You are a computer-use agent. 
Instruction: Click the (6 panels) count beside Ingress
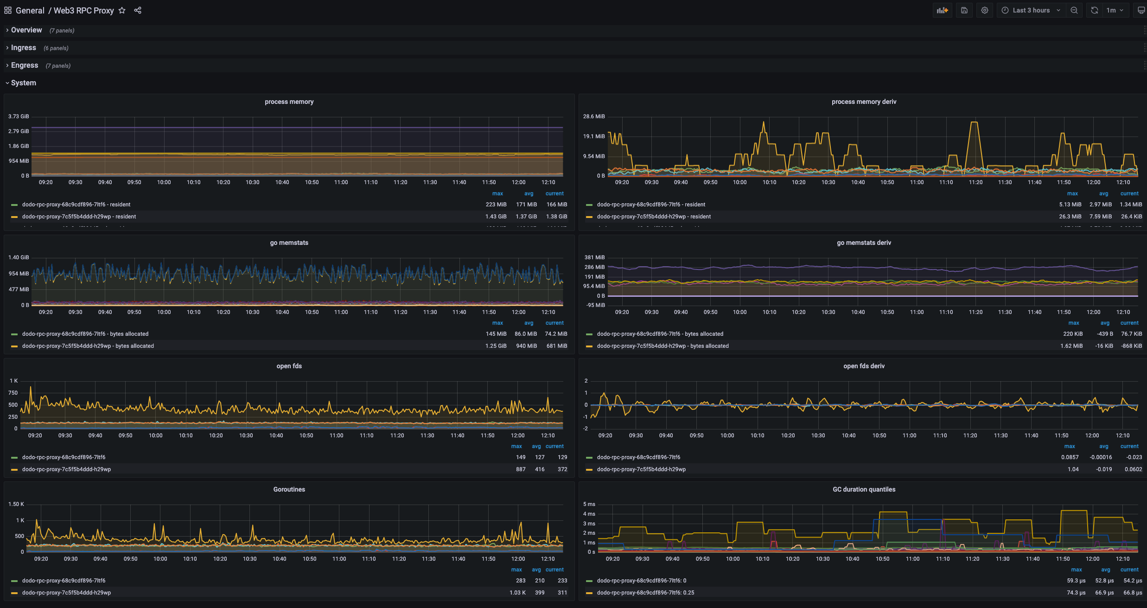(56, 48)
